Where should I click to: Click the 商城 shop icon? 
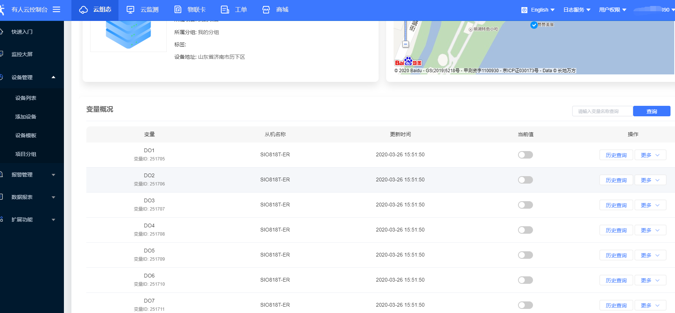(x=266, y=10)
